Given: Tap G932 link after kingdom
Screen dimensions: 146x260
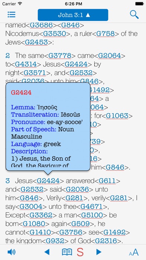Looking at the screenshot, I should click(55, 241).
